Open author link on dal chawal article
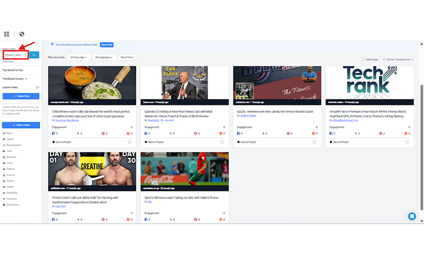 67,120
